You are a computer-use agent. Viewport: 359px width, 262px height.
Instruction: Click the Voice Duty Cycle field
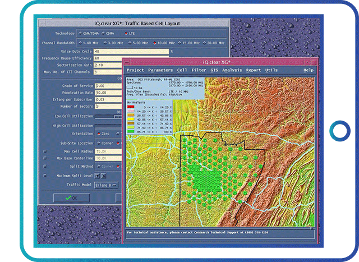[131, 52]
